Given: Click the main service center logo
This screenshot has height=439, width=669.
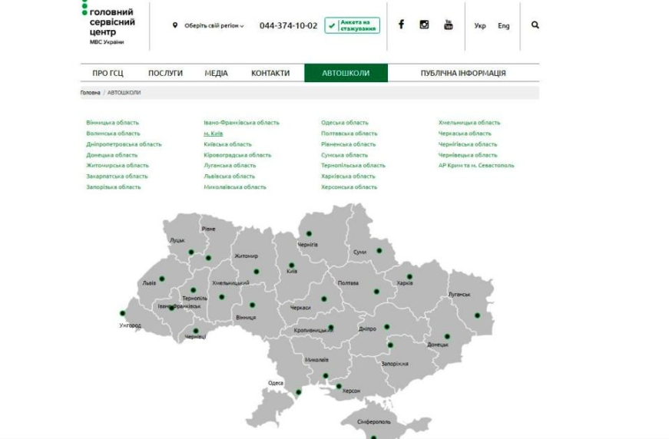Looking at the screenshot, I should pyautogui.click(x=111, y=24).
